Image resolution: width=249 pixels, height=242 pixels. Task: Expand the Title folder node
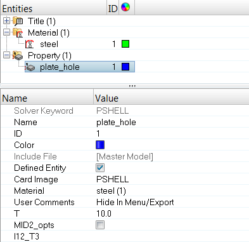coord(6,21)
